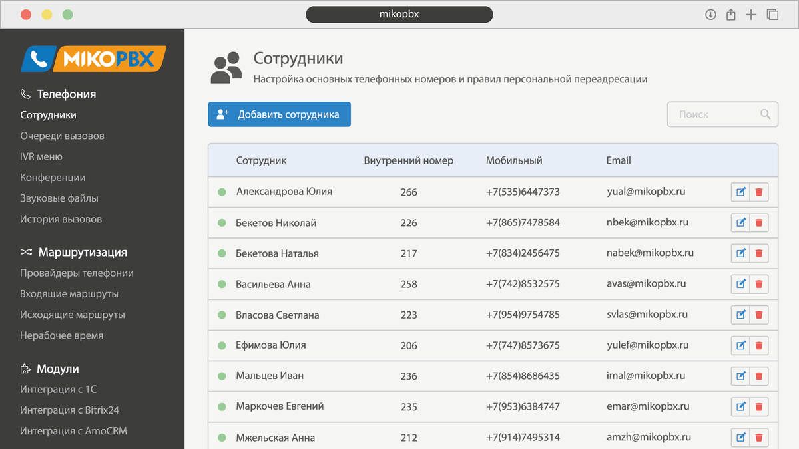The height and width of the screenshot is (449, 799).
Task: Edit employee Ефимова Юлия
Action: 740,345
